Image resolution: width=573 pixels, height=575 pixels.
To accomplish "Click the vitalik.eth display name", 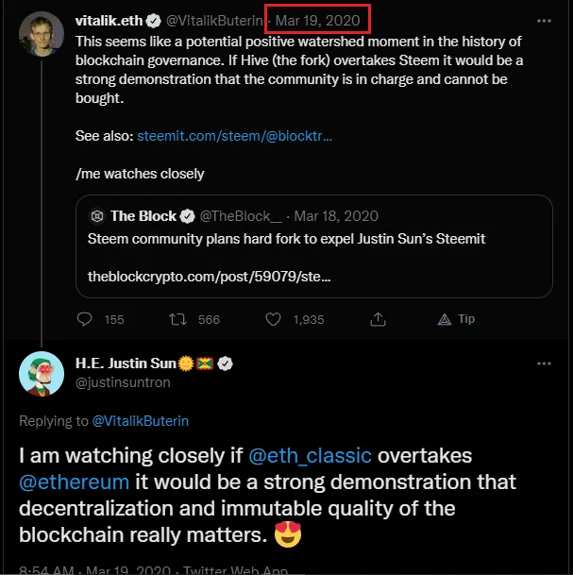I will [x=107, y=20].
